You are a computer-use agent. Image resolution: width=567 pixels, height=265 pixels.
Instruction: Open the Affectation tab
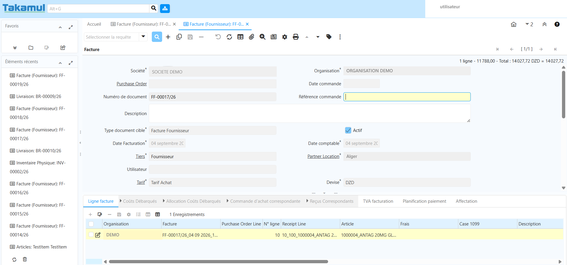click(x=466, y=201)
